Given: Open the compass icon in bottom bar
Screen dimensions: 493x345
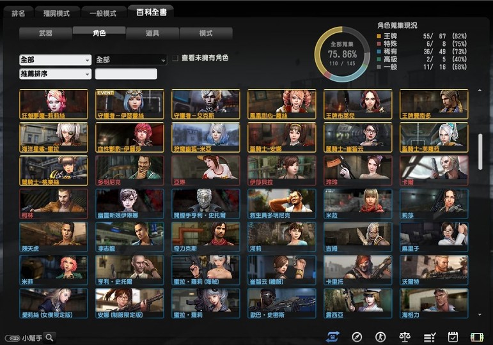Looking at the screenshot, I should pos(357,337).
